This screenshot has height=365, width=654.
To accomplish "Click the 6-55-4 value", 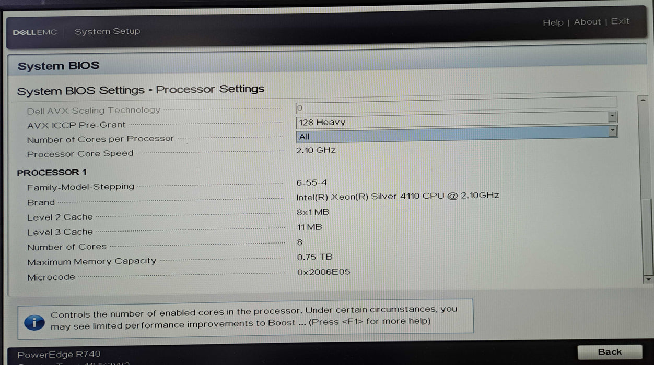I will tap(311, 182).
